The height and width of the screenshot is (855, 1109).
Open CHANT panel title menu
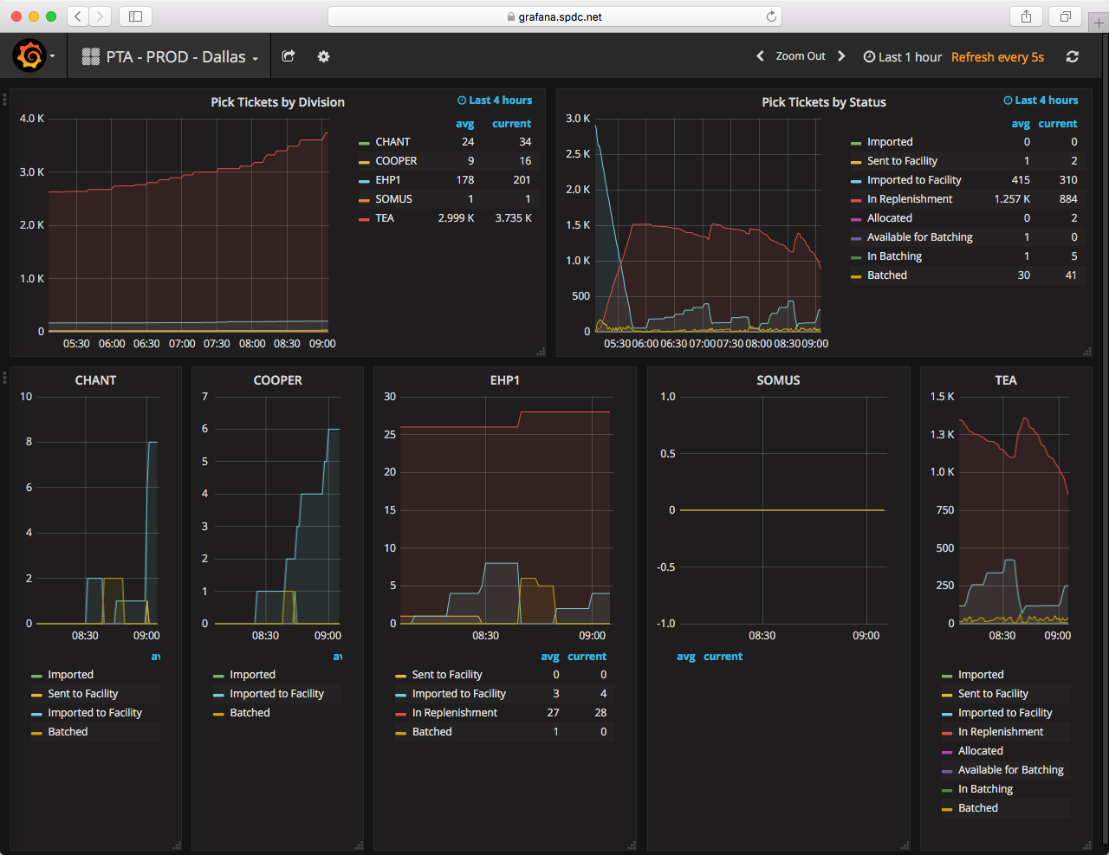coord(95,380)
